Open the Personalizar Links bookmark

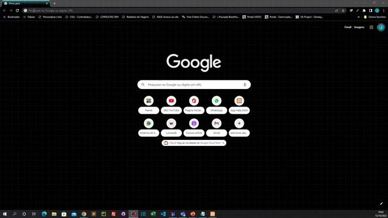coord(50,17)
